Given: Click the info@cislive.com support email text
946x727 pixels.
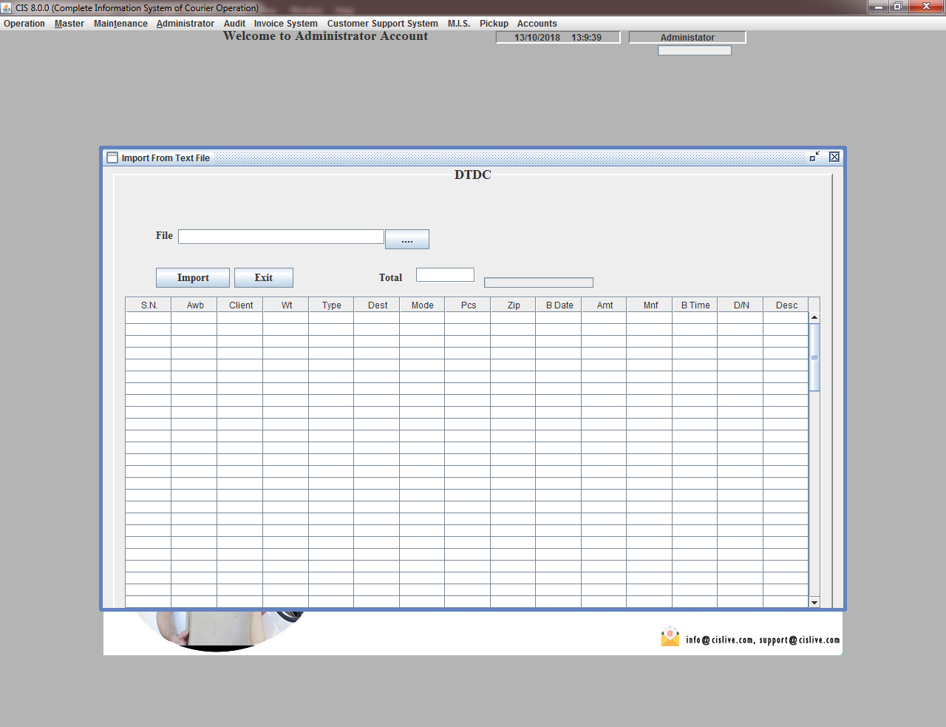Looking at the screenshot, I should point(763,640).
